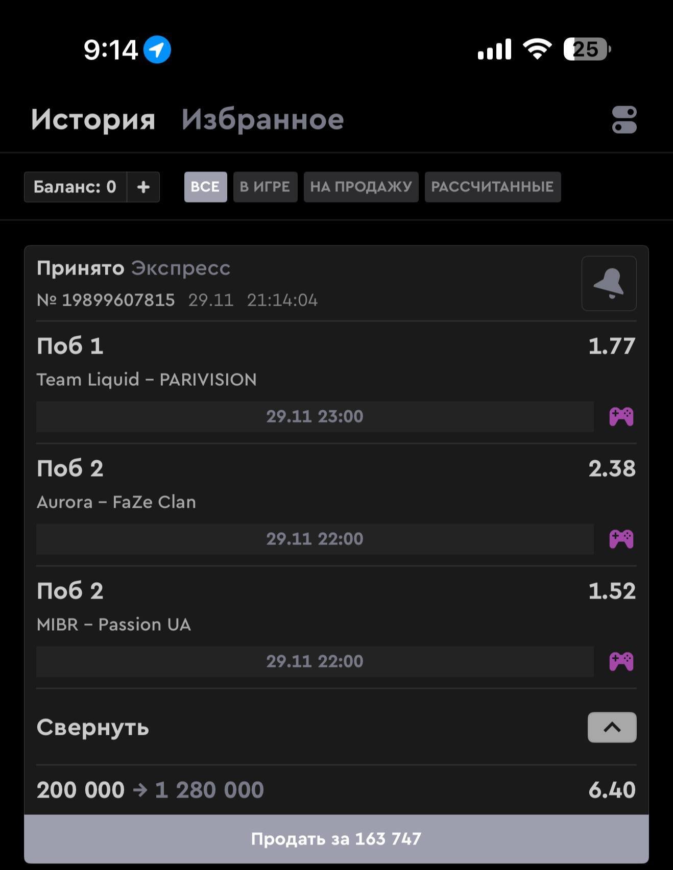673x870 pixels.
Task: Tap the notification bell on the bet
Action: tap(609, 283)
